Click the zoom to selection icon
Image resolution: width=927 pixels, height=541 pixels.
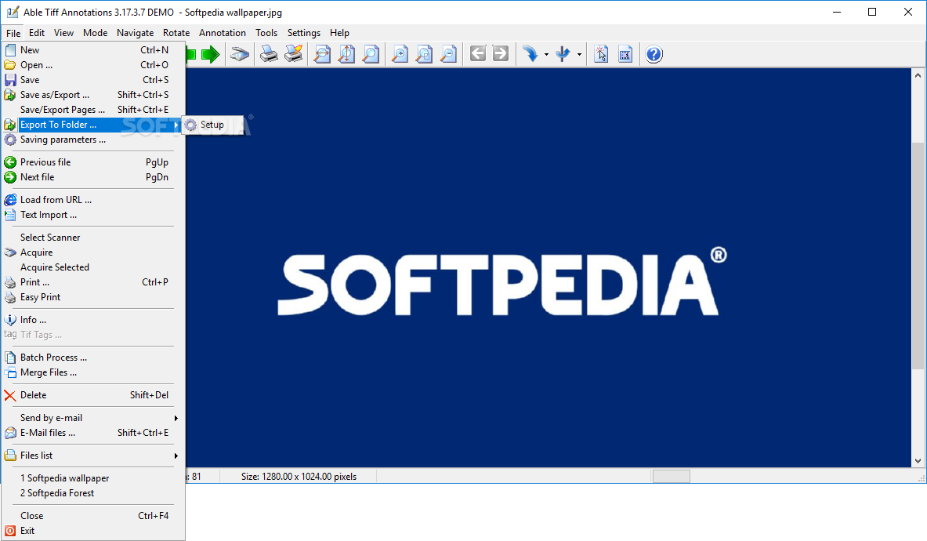tap(425, 54)
